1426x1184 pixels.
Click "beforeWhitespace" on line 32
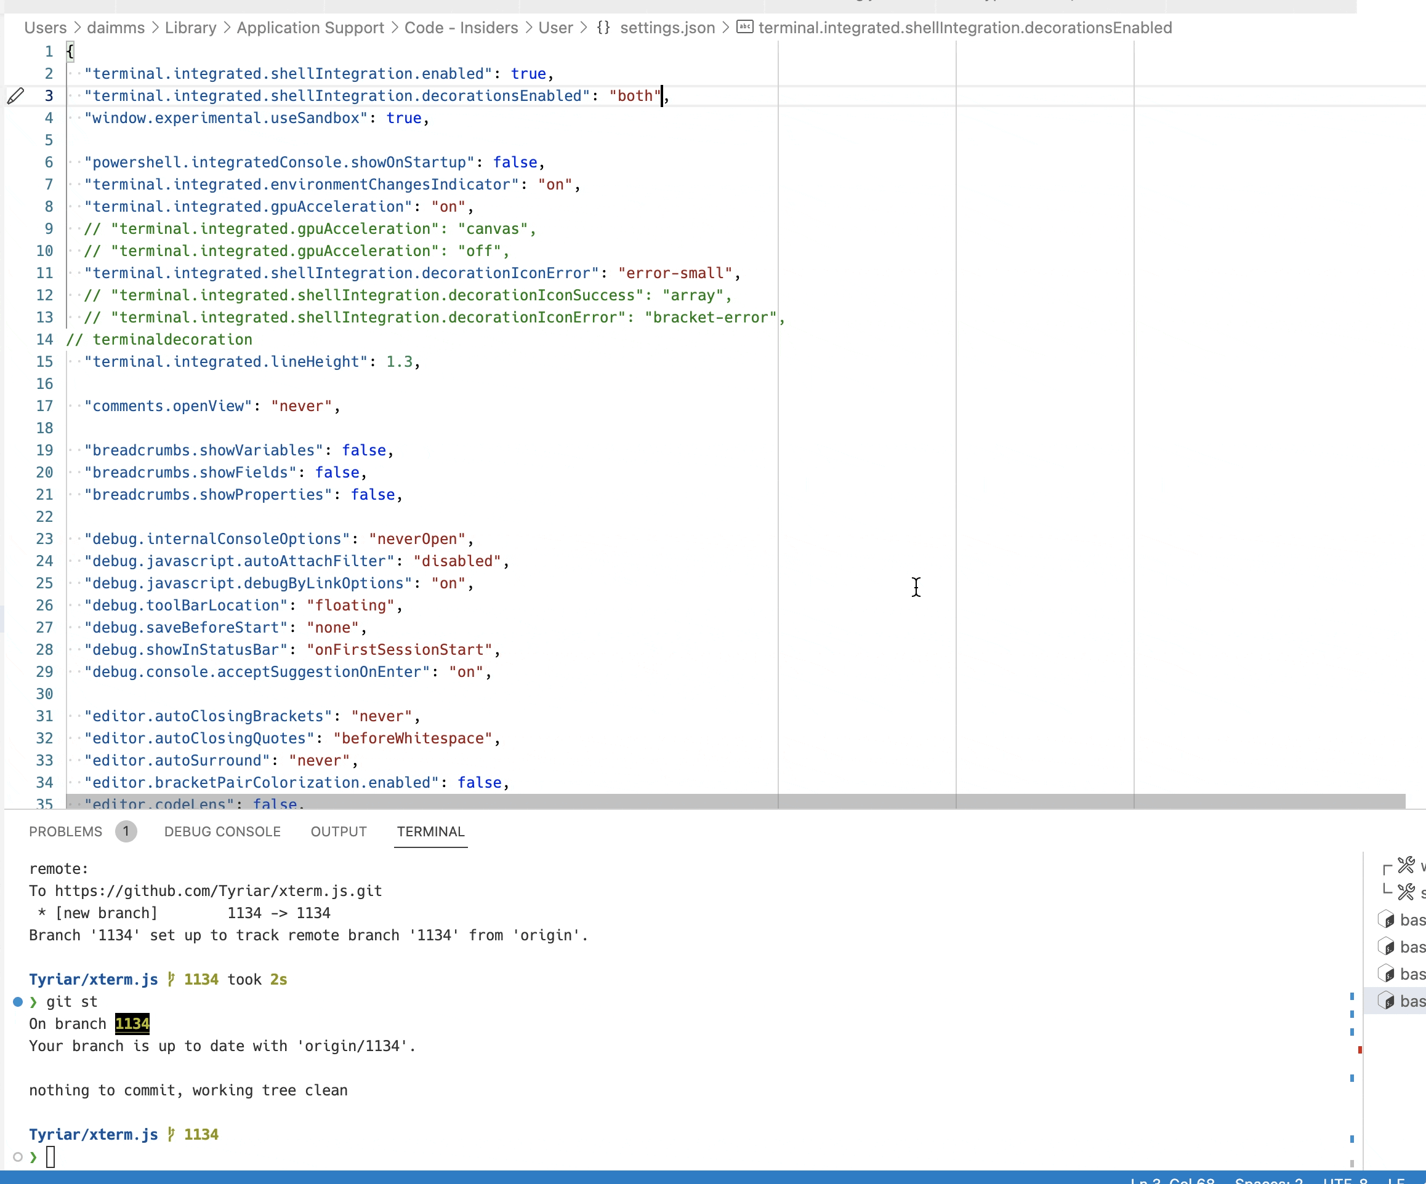pyautogui.click(x=413, y=738)
